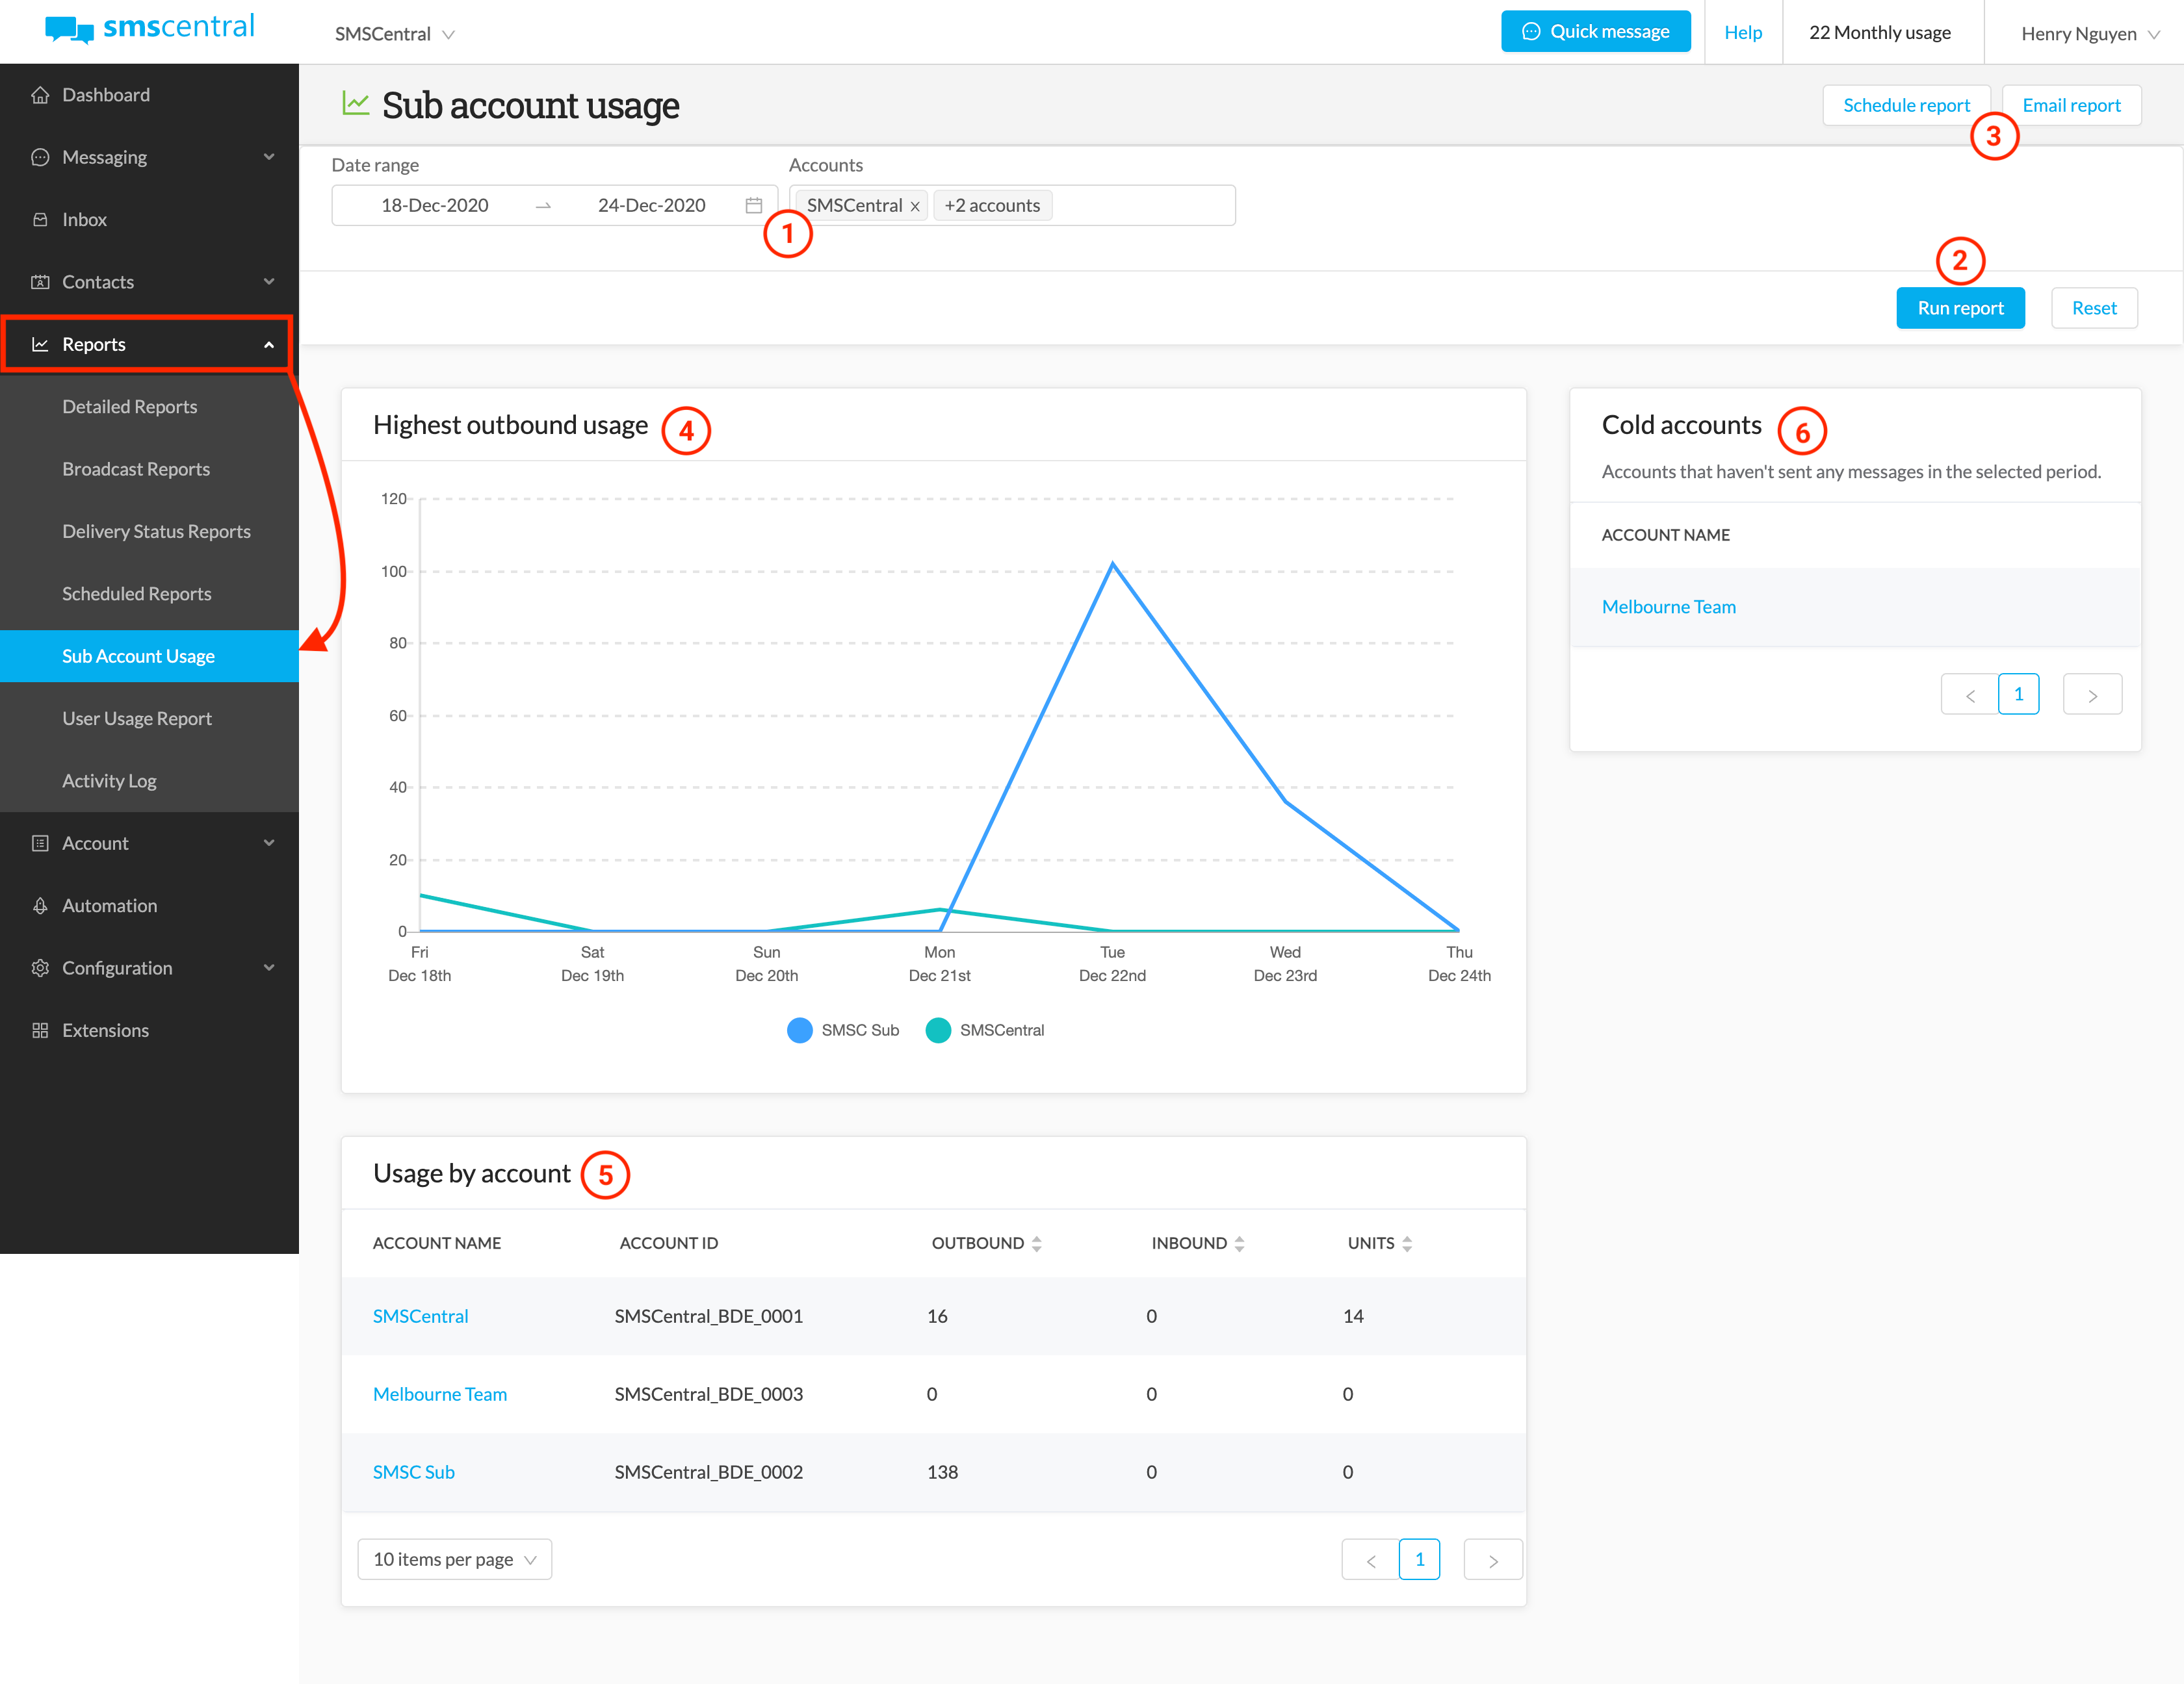Viewport: 2184px width, 1684px height.
Task: Go to next page of Usage by account
Action: tap(1492, 1558)
